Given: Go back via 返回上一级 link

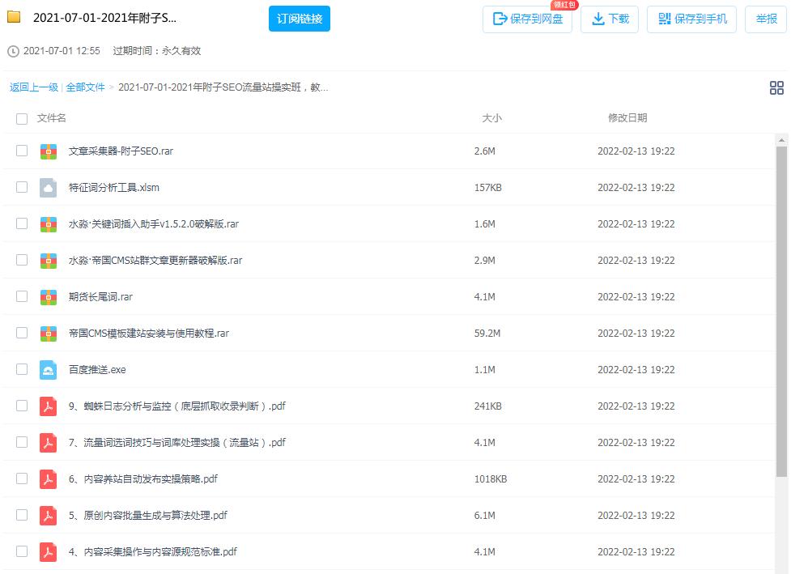Looking at the screenshot, I should click(34, 87).
